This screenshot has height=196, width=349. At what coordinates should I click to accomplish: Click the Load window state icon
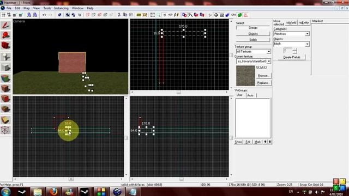pos(29,15)
